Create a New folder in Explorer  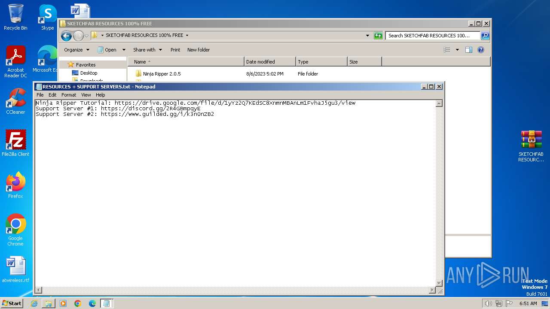(199, 50)
